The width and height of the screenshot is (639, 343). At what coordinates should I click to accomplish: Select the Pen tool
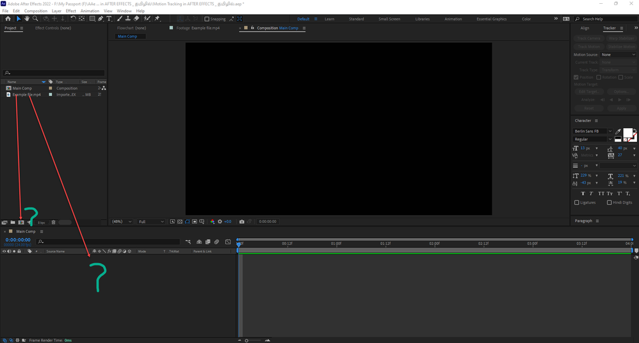101,19
